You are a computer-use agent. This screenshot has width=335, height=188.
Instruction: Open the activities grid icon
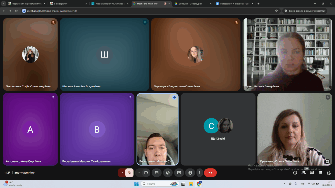(320, 172)
